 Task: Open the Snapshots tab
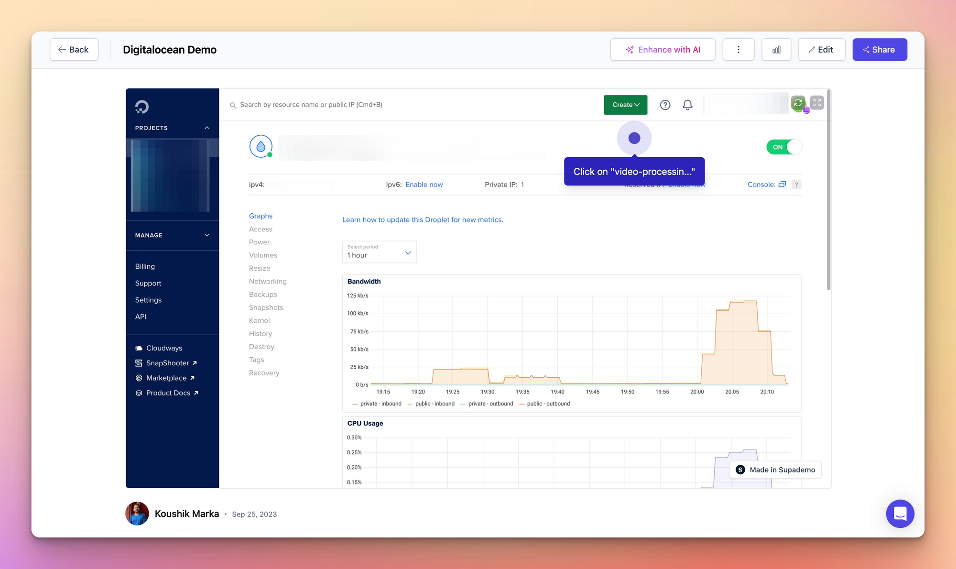[x=266, y=307]
